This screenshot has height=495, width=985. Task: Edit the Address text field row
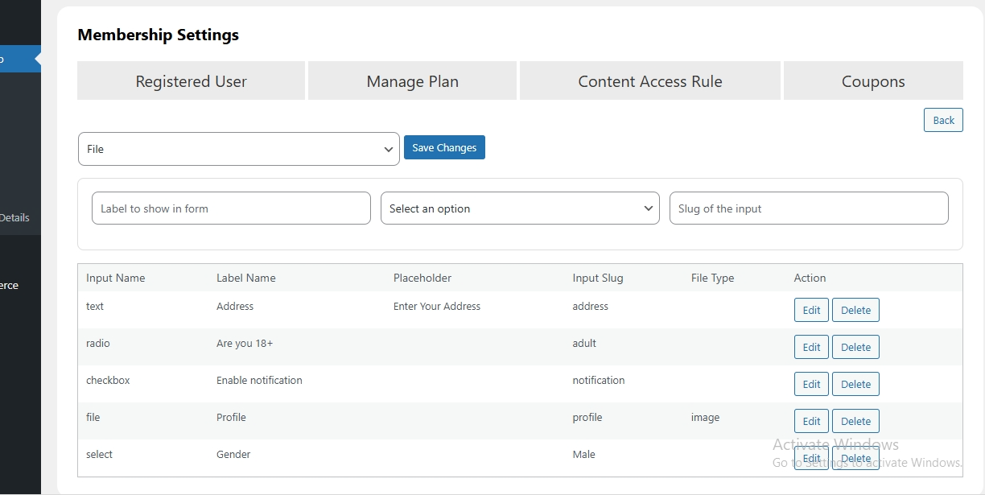pos(811,310)
